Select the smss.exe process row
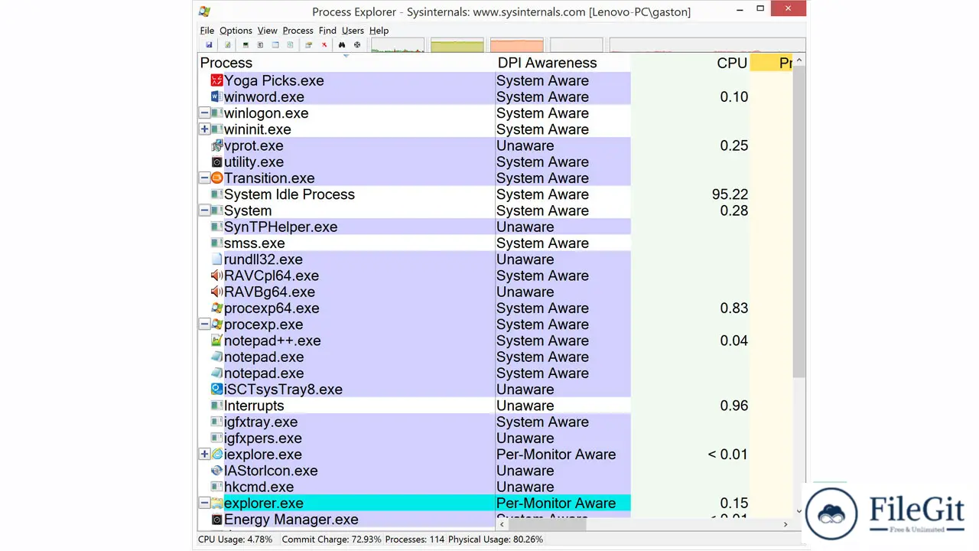Image resolution: width=979 pixels, height=551 pixels. [495, 243]
